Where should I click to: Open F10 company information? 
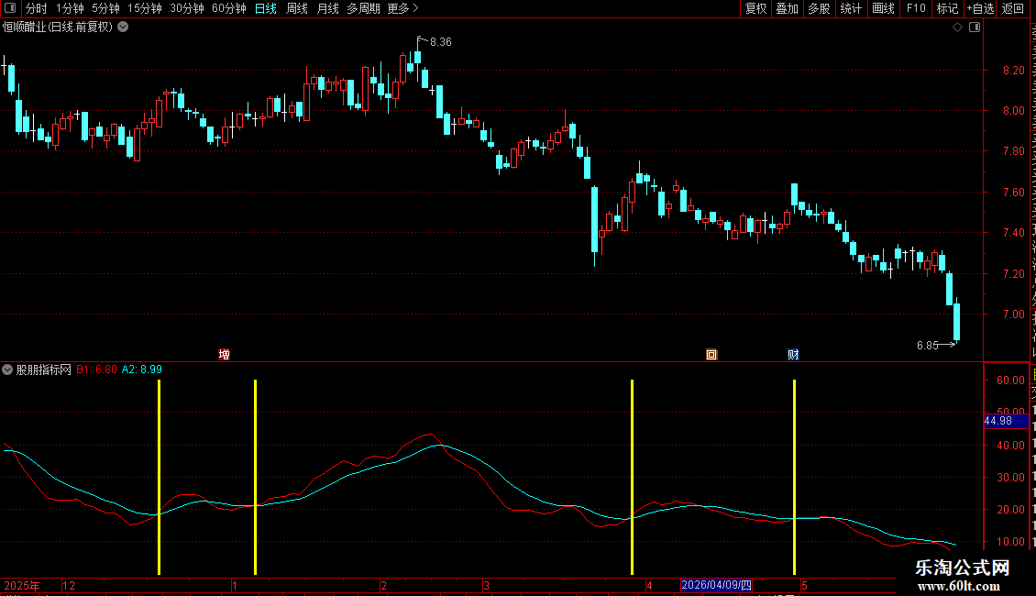(x=916, y=8)
